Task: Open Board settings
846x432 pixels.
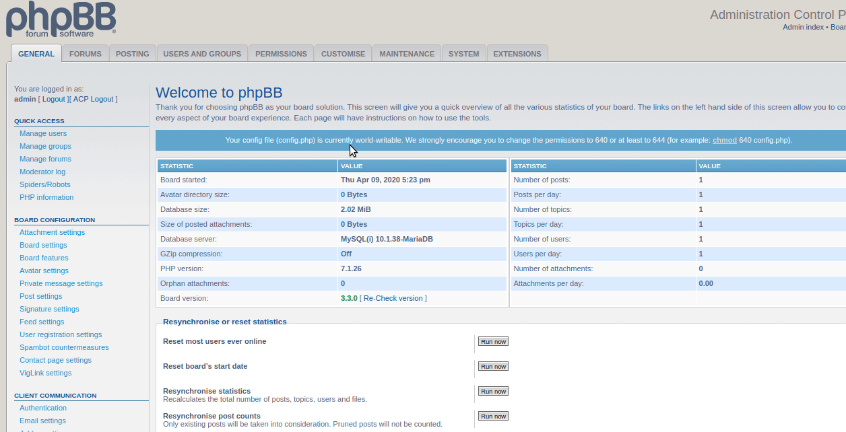Action: pos(43,245)
